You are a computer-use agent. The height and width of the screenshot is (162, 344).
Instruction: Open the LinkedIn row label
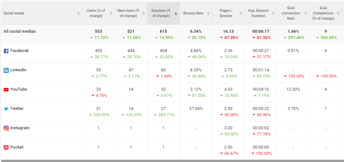pyautogui.click(x=18, y=70)
